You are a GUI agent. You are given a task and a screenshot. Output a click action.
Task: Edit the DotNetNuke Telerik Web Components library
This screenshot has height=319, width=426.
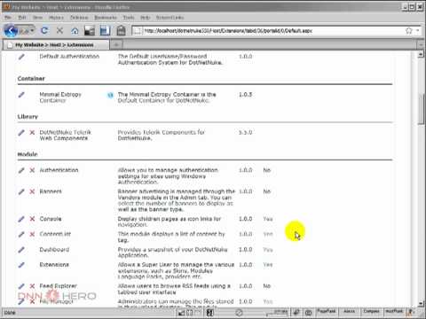point(21,133)
